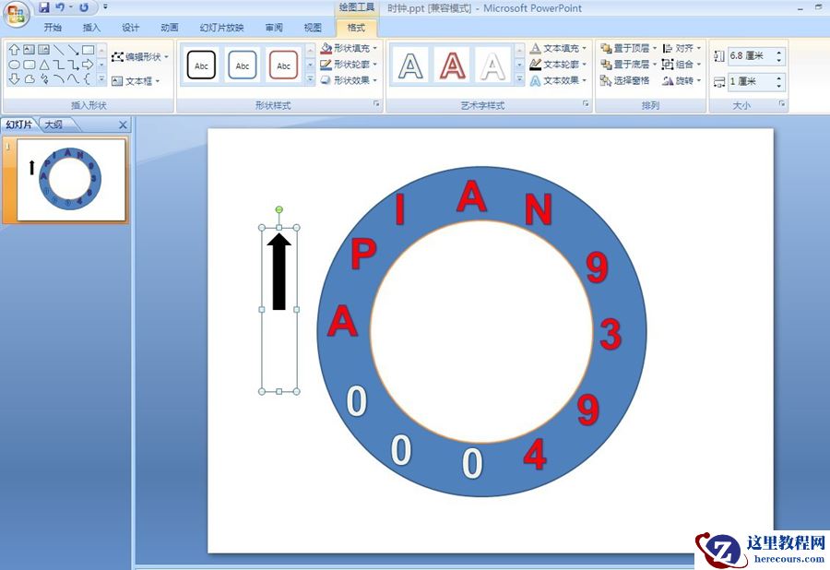The image size is (830, 570).
Task: Apply the red outline Abc shape style
Action: (284, 65)
